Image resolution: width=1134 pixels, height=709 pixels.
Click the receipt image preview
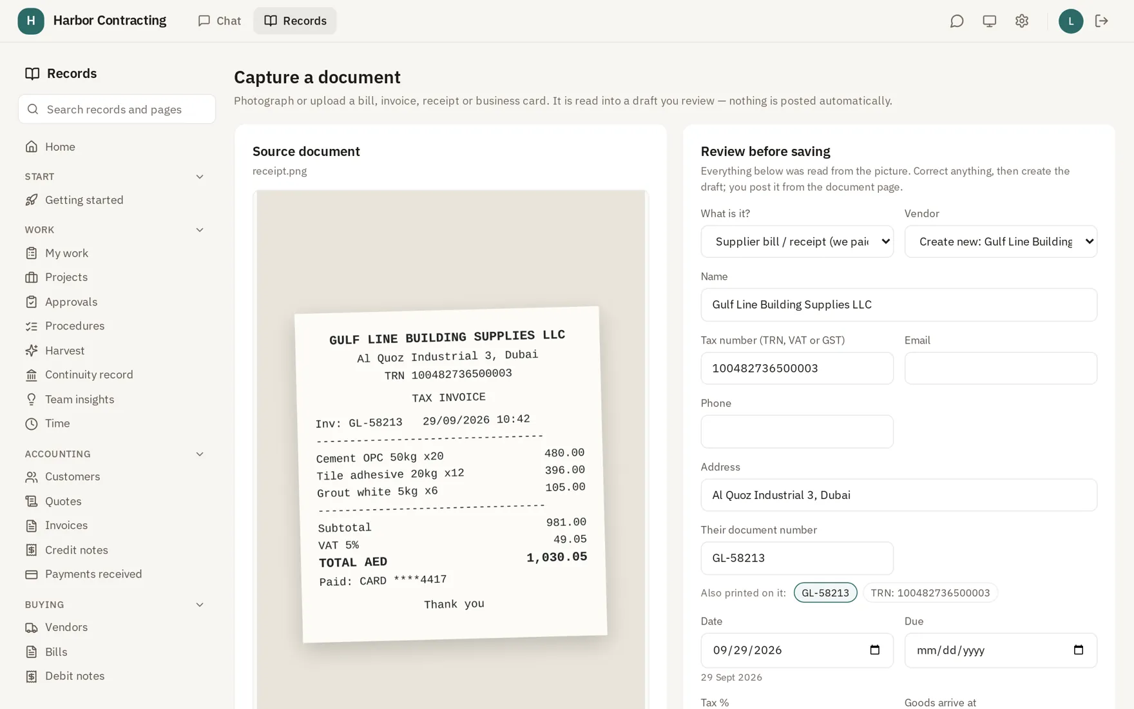pos(450,450)
